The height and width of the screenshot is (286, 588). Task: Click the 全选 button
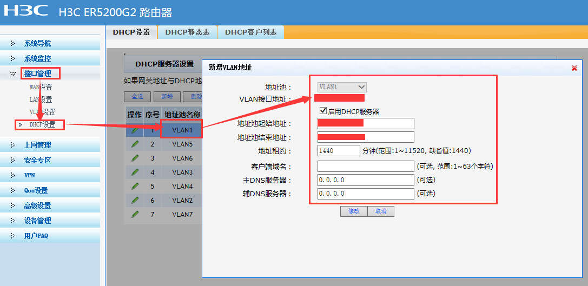(137, 96)
